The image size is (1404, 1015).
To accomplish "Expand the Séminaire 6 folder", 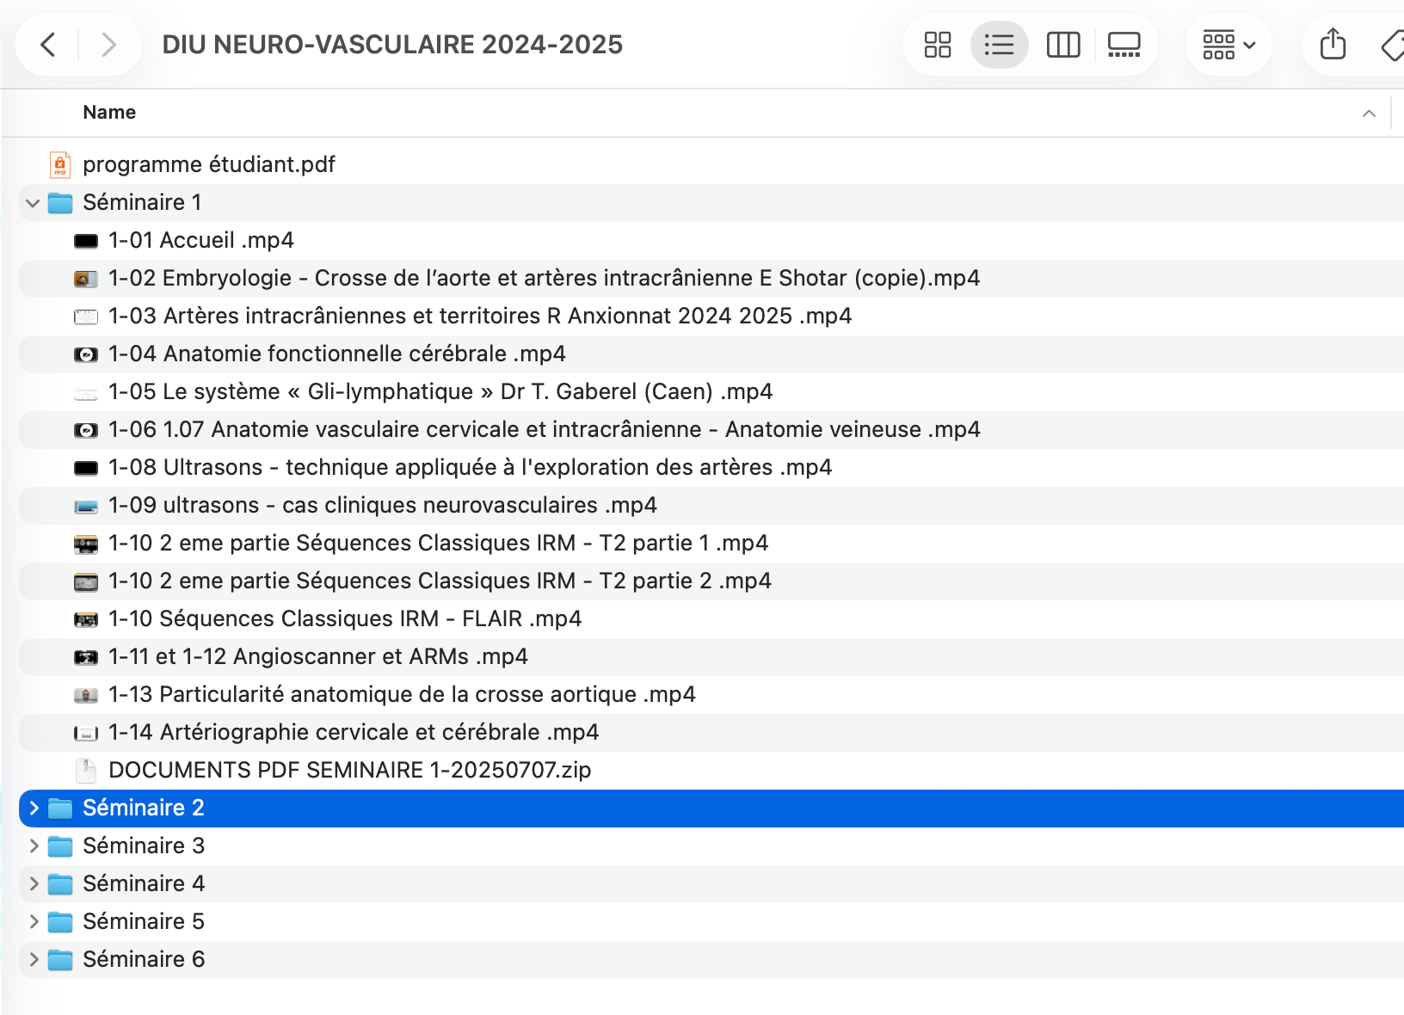I will coord(34,960).
